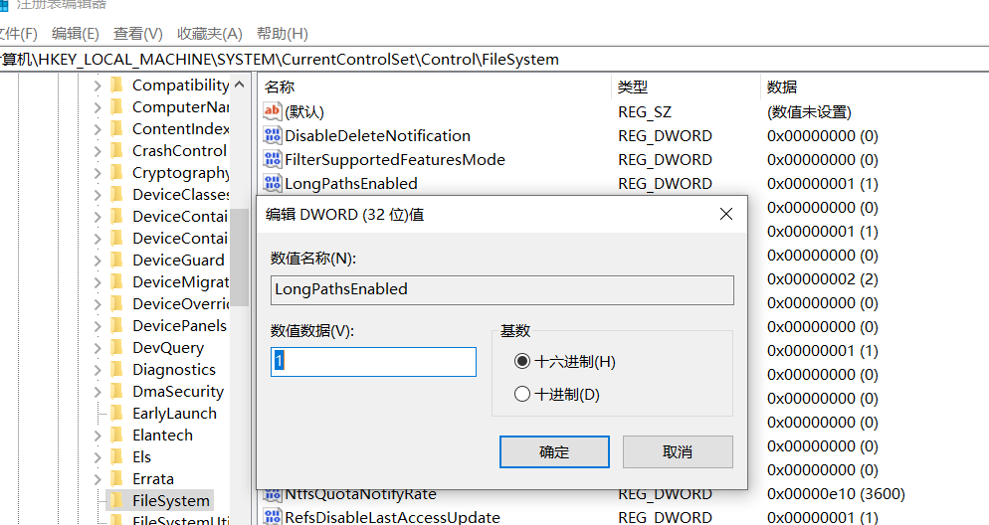This screenshot has width=989, height=525.
Task: Expand the Elantech tree node
Action: 98,435
